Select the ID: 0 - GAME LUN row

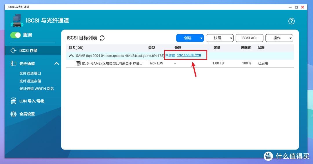pos(180,64)
